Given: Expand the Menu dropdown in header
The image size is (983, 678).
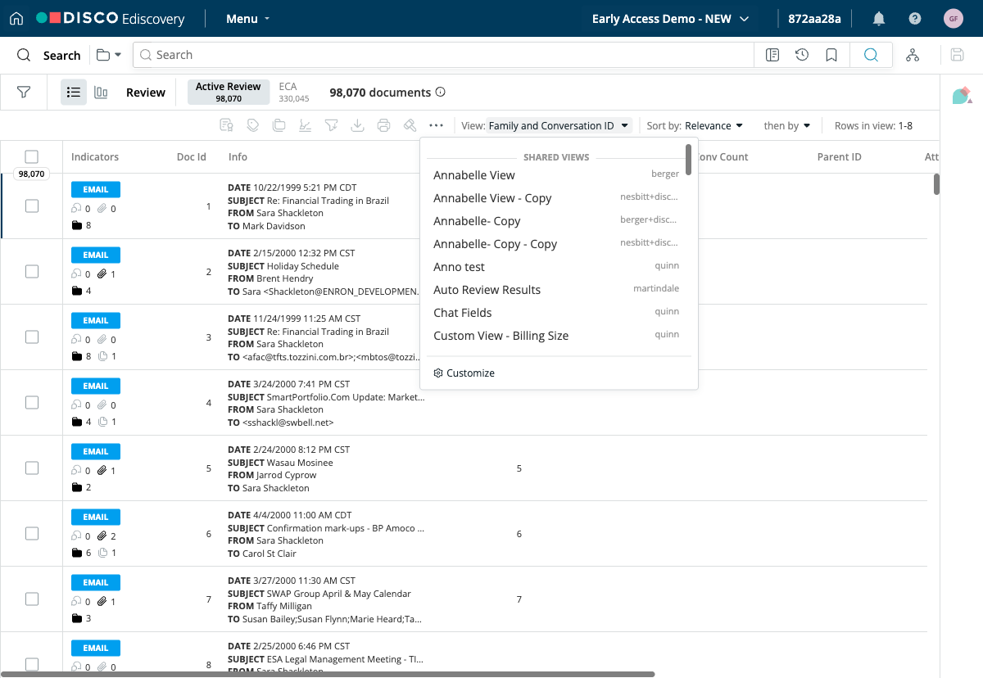Looking at the screenshot, I should pos(248,19).
